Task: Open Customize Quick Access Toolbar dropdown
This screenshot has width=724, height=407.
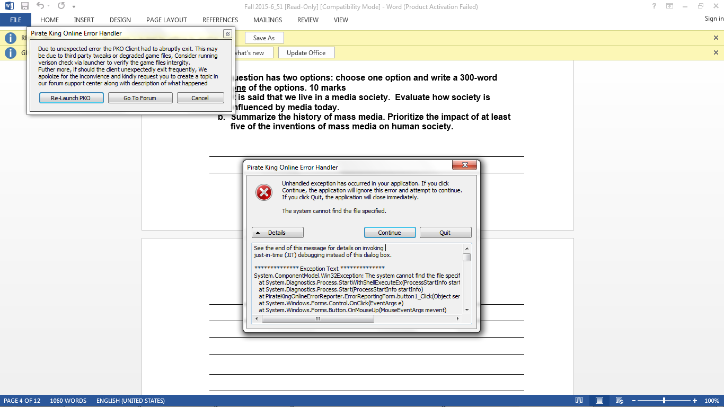Action: click(x=74, y=6)
